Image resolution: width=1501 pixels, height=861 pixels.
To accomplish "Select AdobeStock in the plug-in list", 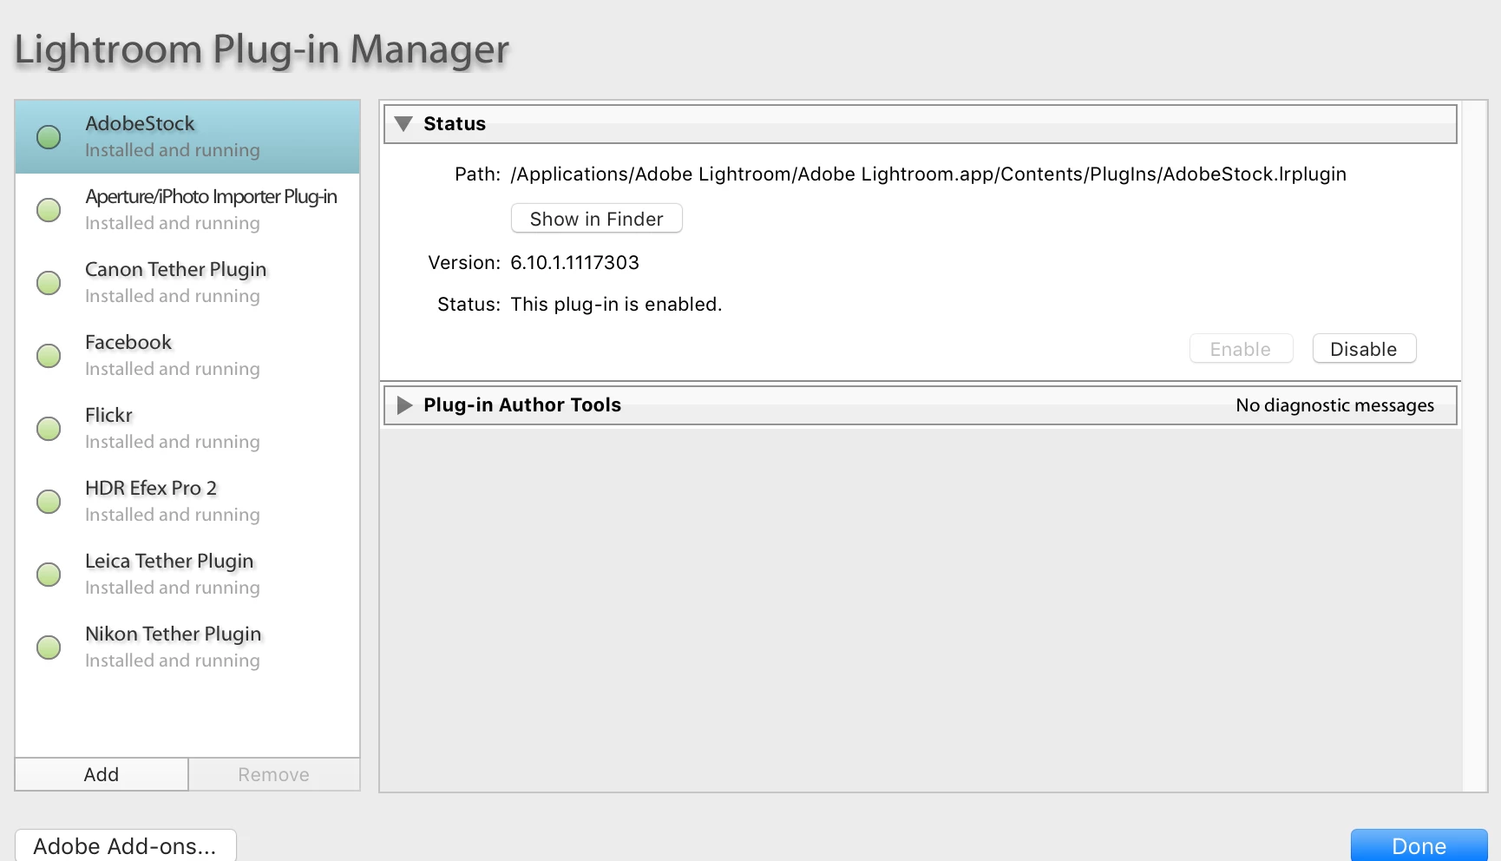I will (187, 137).
